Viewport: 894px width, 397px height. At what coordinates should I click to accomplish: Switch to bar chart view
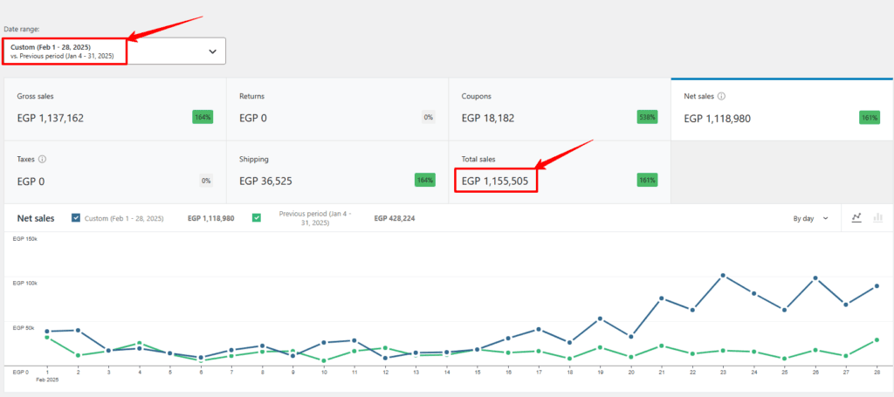tap(878, 217)
